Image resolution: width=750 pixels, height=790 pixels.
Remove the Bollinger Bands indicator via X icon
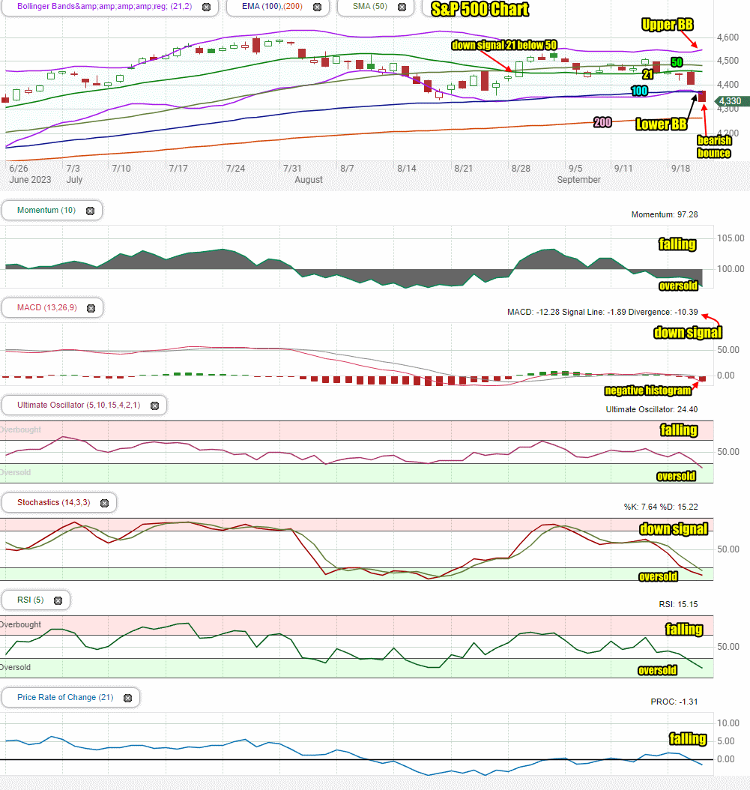(207, 7)
